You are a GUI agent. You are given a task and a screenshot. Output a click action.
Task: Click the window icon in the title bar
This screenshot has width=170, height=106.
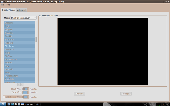coord(2,2)
